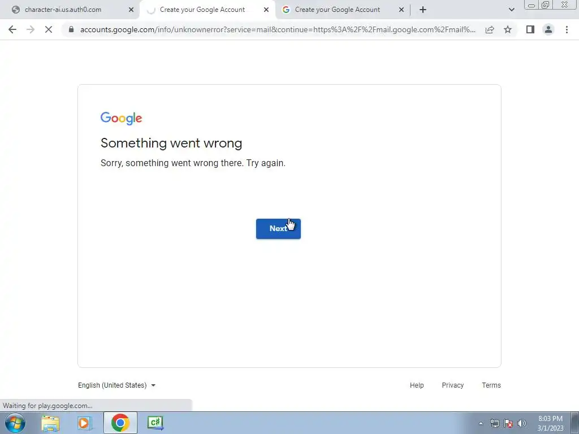Screen dimensions: 579x434
Task: Open the Windows Start menu
Action: point(15,423)
